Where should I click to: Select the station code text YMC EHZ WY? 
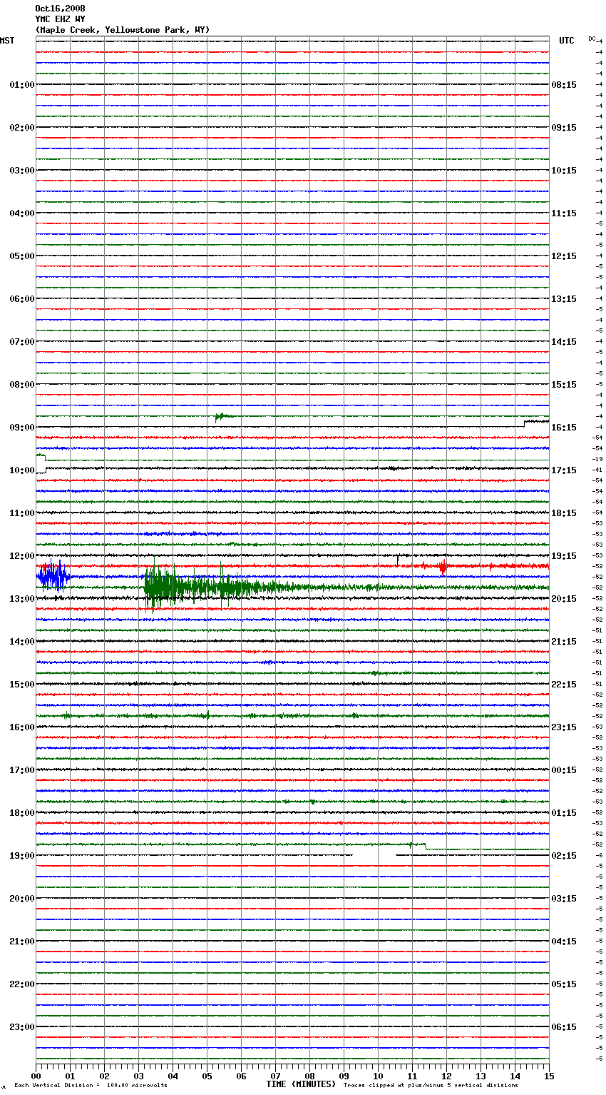pyautogui.click(x=60, y=19)
